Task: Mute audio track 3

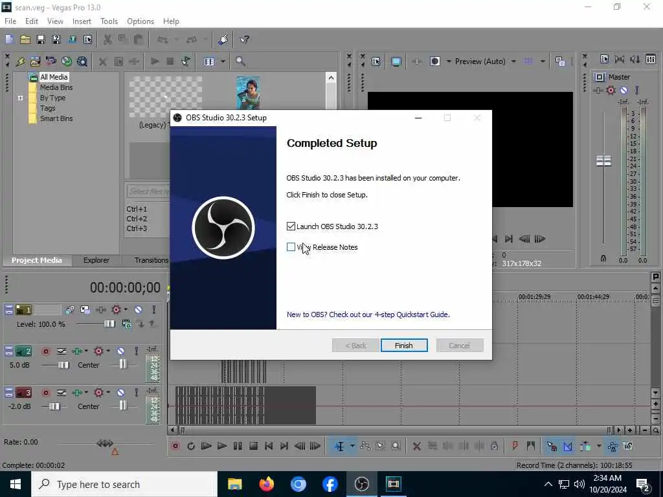Action: tap(121, 393)
